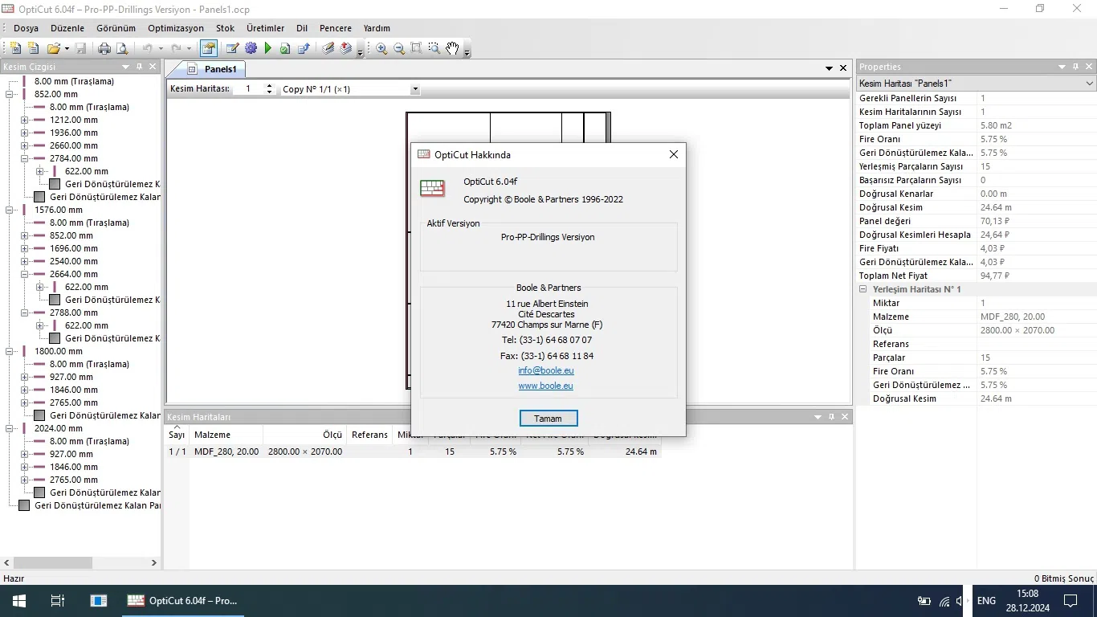The height and width of the screenshot is (617, 1097).
Task: Redo the last undone action
Action: coord(177,48)
